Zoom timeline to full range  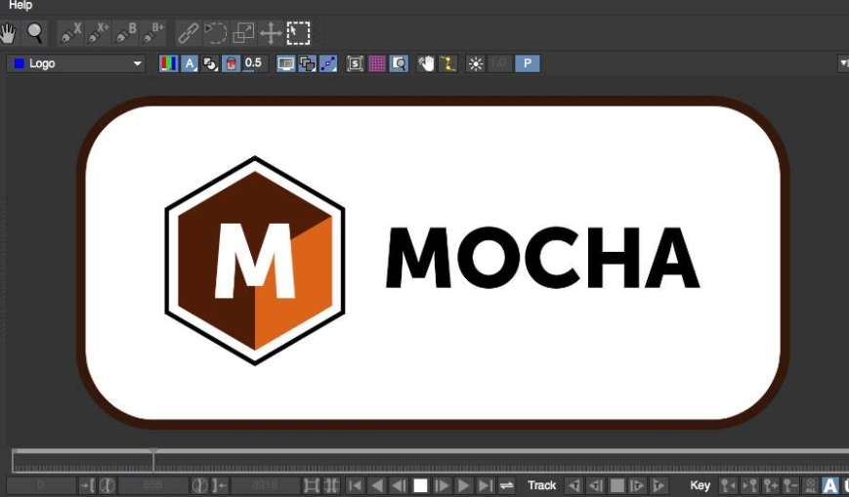[x=332, y=485]
